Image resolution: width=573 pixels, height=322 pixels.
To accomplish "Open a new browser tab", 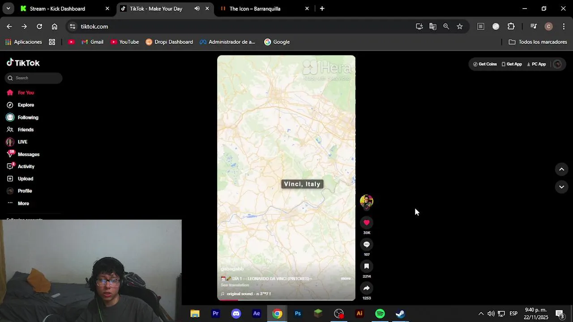I will coord(322,8).
